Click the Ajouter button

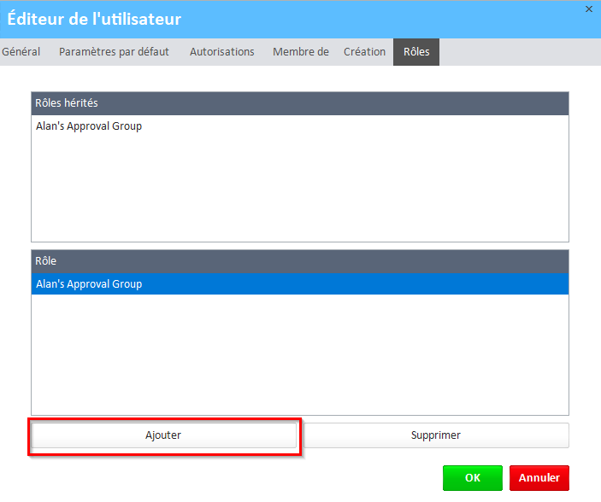click(x=163, y=435)
